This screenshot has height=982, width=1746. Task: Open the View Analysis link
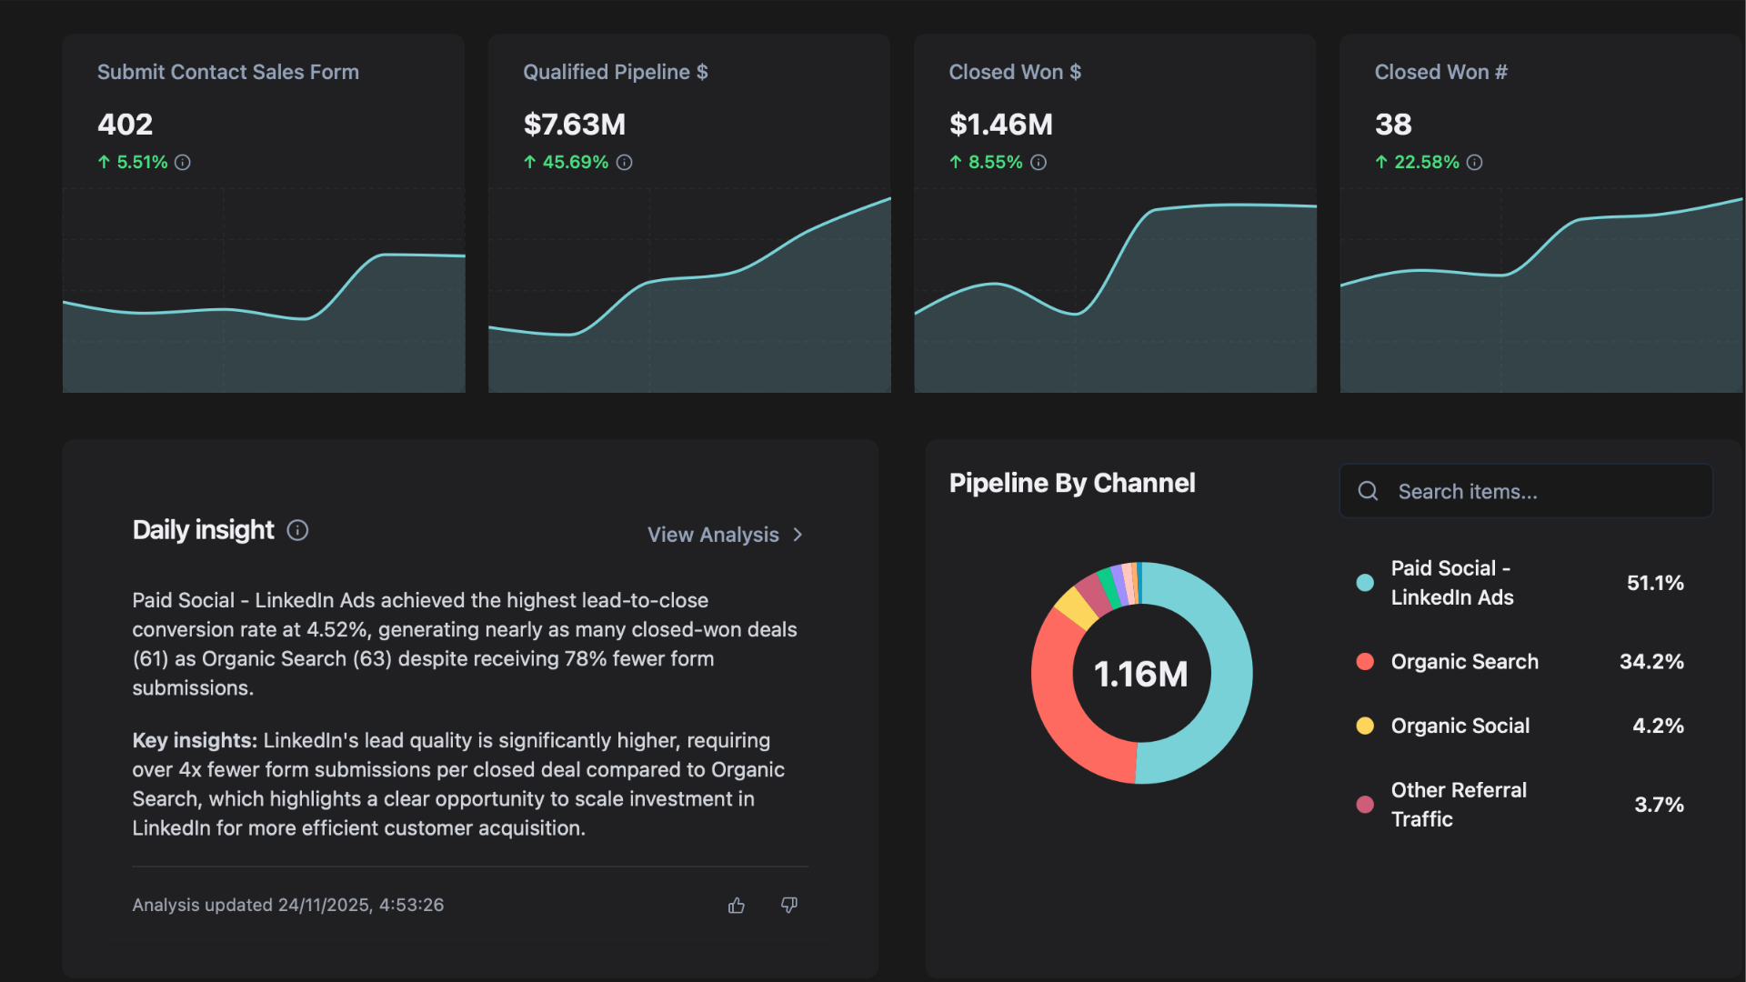[x=713, y=535]
